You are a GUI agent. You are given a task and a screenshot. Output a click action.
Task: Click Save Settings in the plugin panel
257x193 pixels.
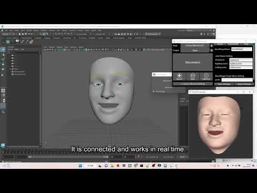[224, 84]
